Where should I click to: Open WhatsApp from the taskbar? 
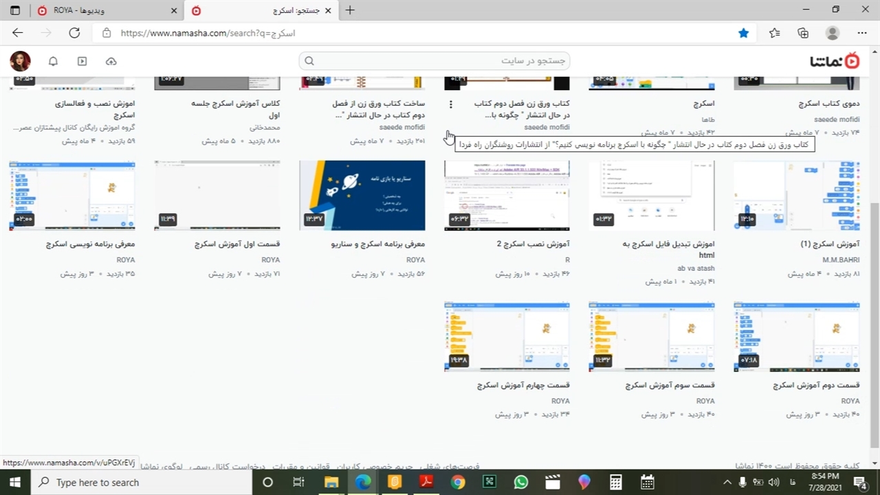coord(520,482)
